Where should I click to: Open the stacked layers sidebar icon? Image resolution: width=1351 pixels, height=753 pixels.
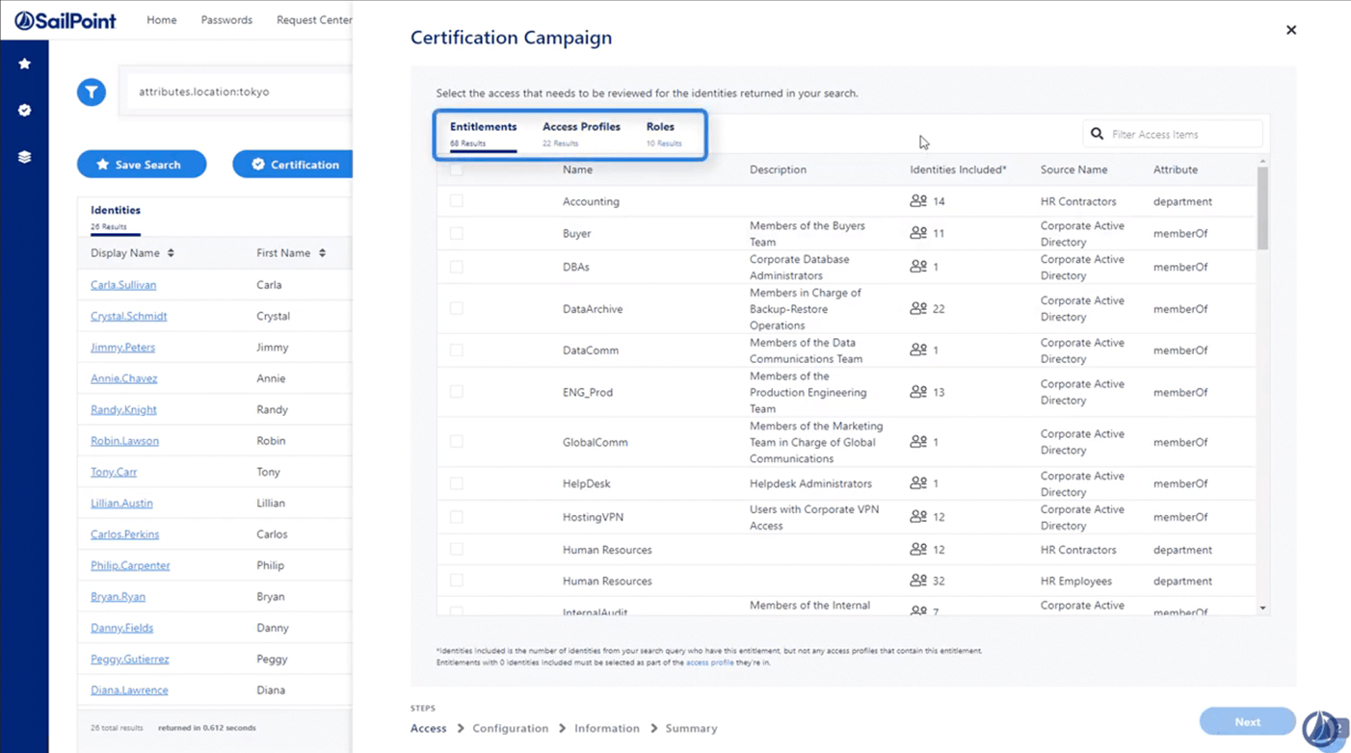point(25,157)
